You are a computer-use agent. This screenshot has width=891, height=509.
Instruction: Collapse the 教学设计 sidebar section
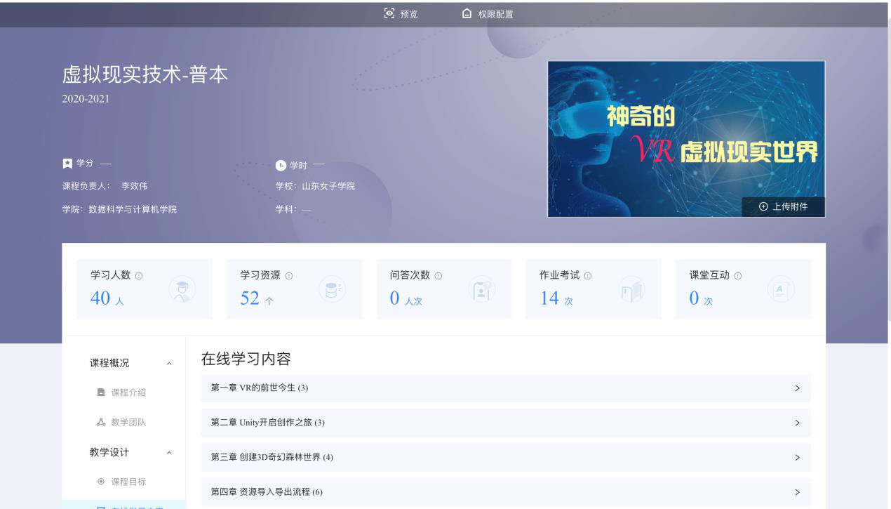(168, 453)
